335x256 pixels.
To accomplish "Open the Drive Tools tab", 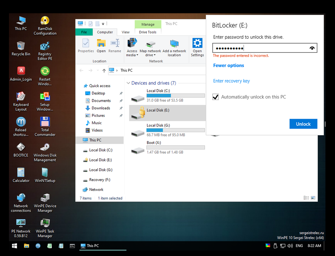I will tap(148, 32).
